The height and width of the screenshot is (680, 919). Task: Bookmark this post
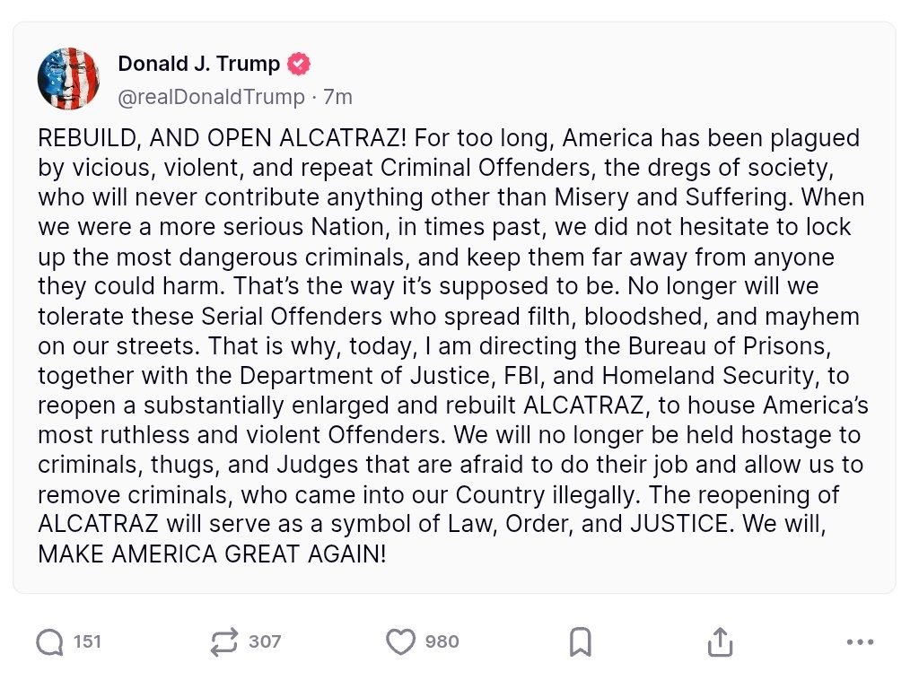click(x=581, y=642)
